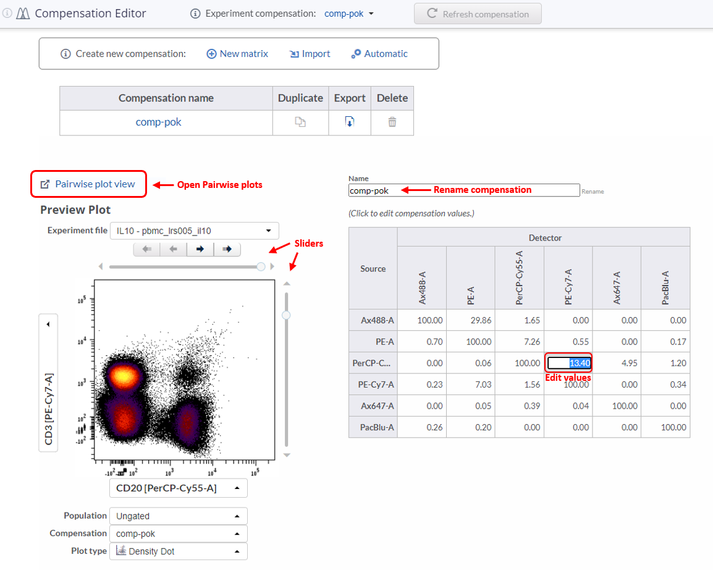
Task: Edit PE-A to Ax488-A value 0.70
Action: [422, 342]
